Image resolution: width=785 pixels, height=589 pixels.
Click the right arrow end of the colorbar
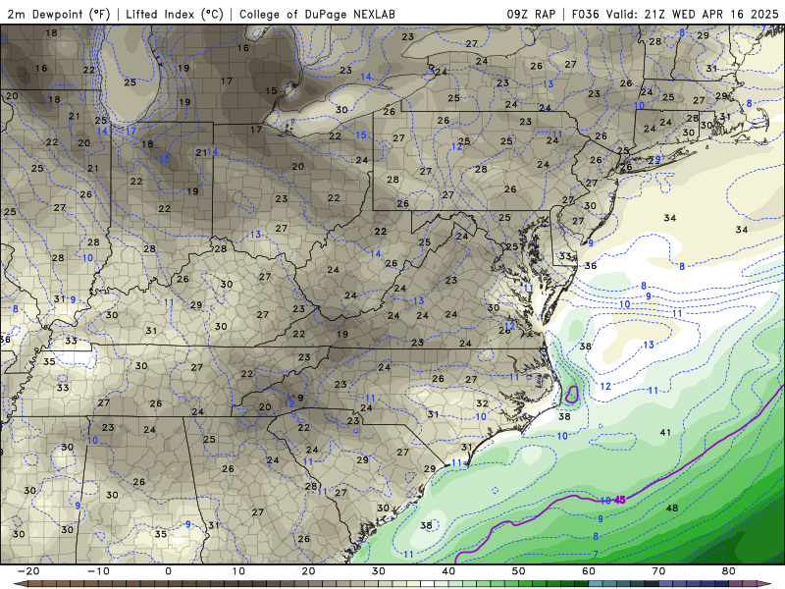pyautogui.click(x=765, y=584)
